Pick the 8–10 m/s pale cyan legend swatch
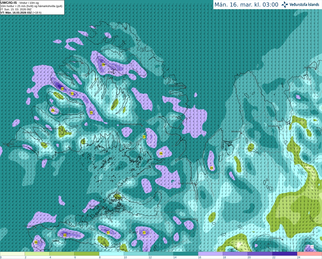322x259 pixels. click(x=111, y=254)
